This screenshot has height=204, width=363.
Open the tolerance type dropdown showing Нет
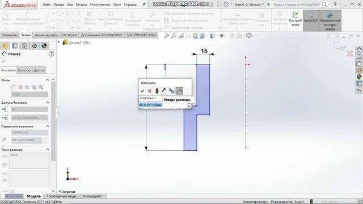tap(29, 109)
